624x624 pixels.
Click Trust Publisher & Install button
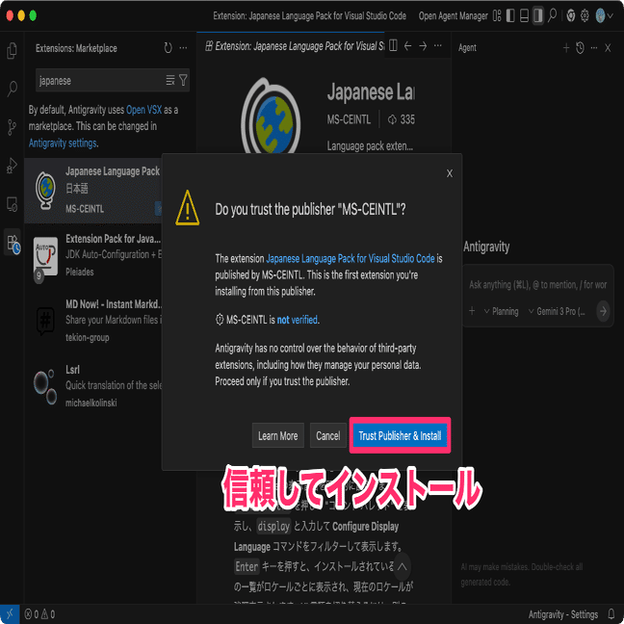(400, 436)
